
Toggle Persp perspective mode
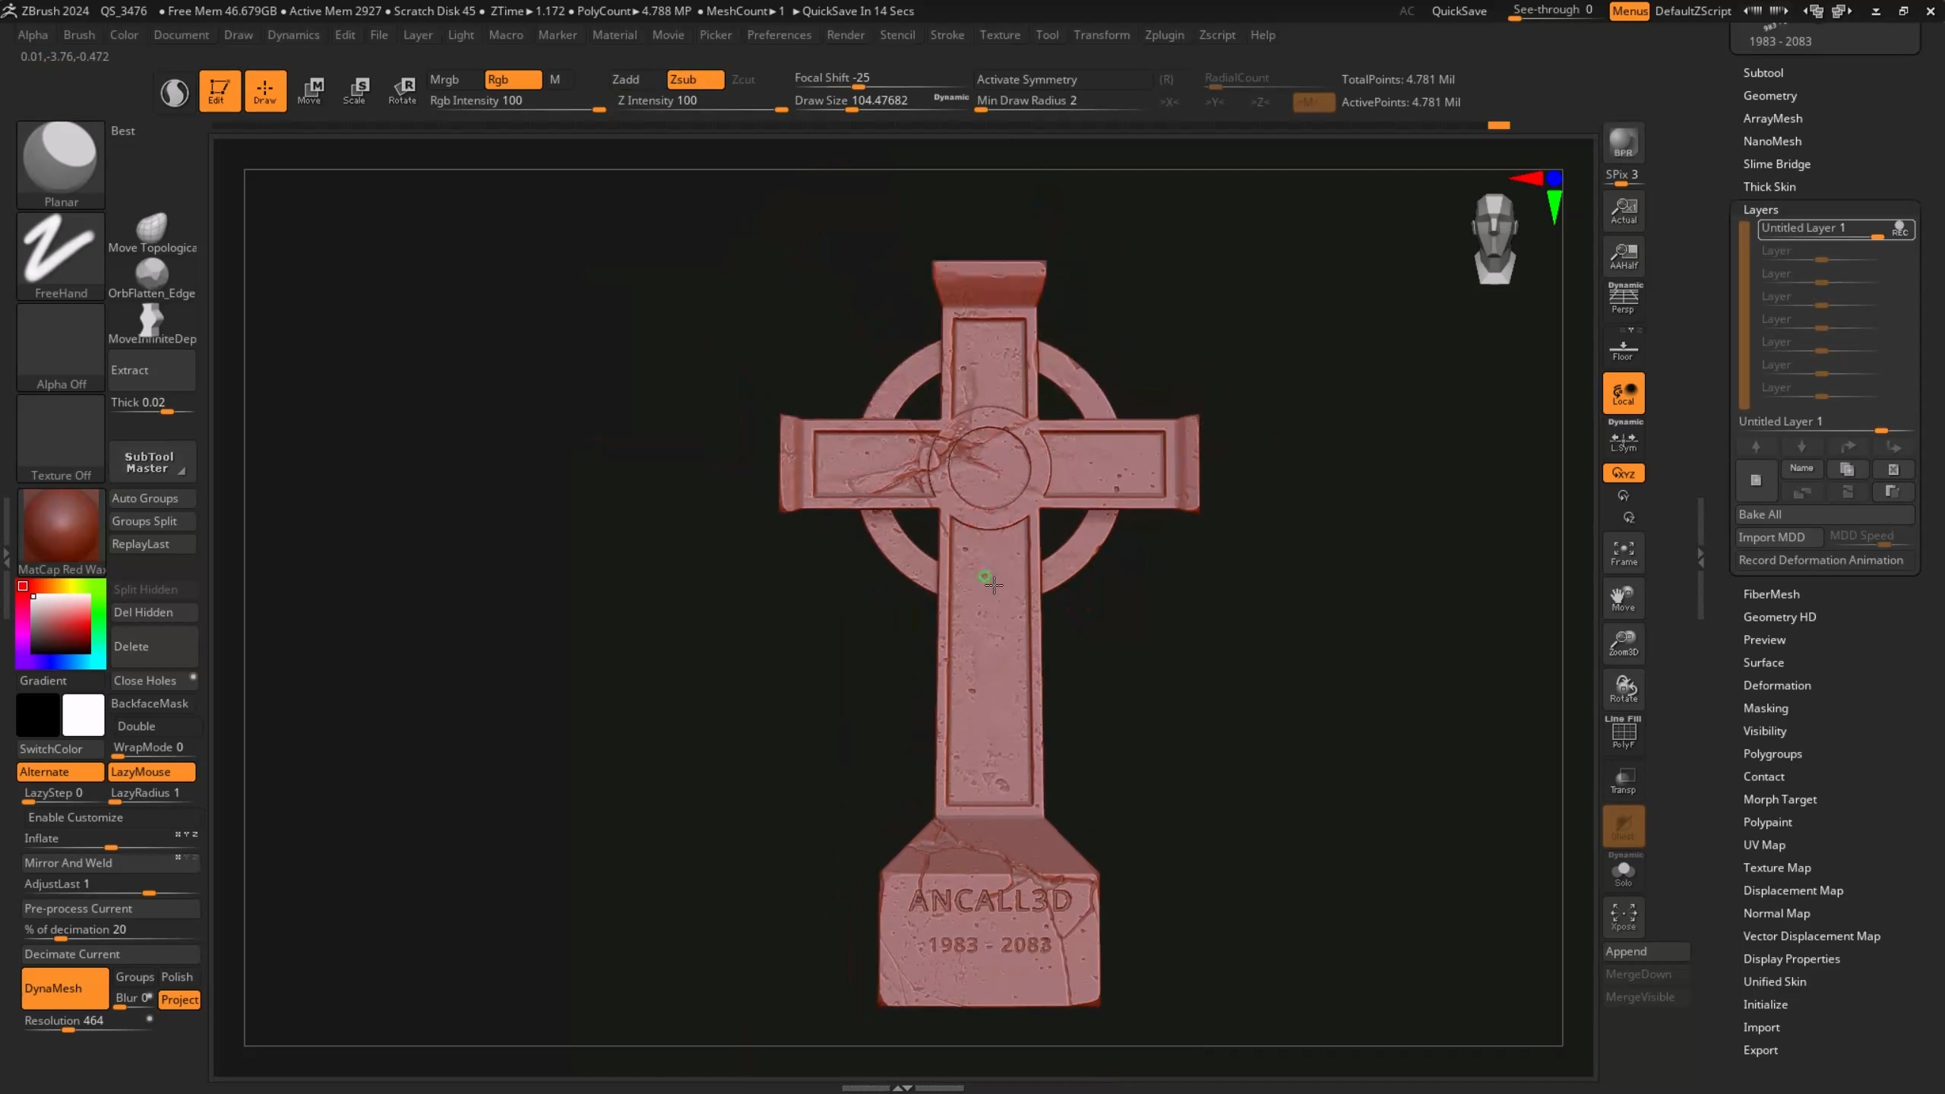click(1624, 298)
